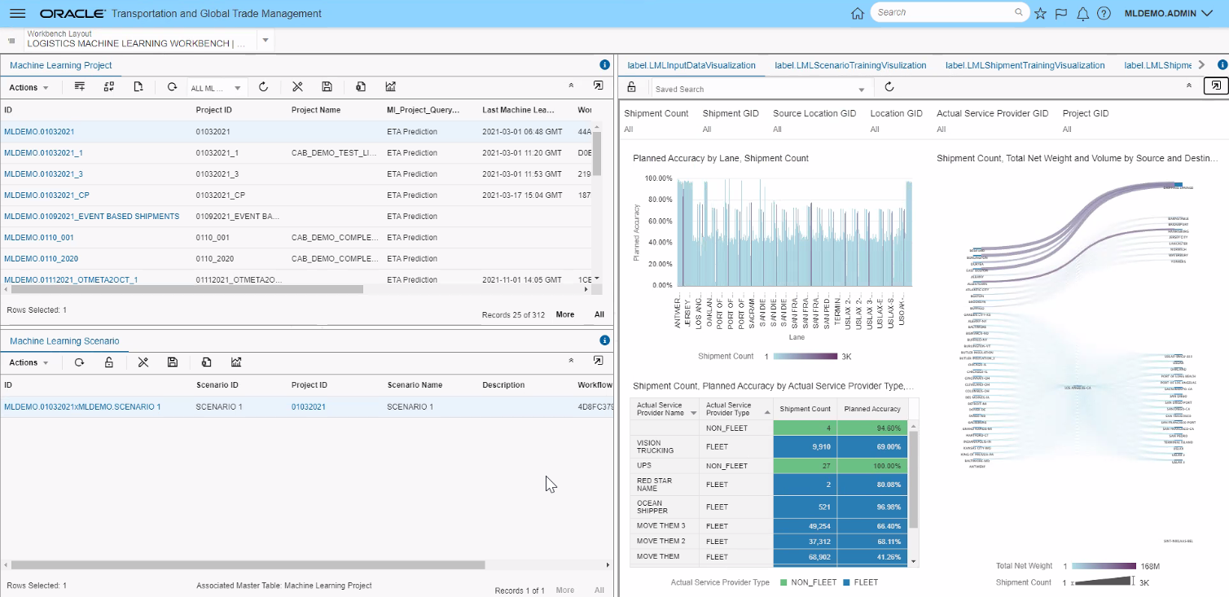
Task: Pop out the Machine Learning Scenario panel
Action: tap(599, 361)
